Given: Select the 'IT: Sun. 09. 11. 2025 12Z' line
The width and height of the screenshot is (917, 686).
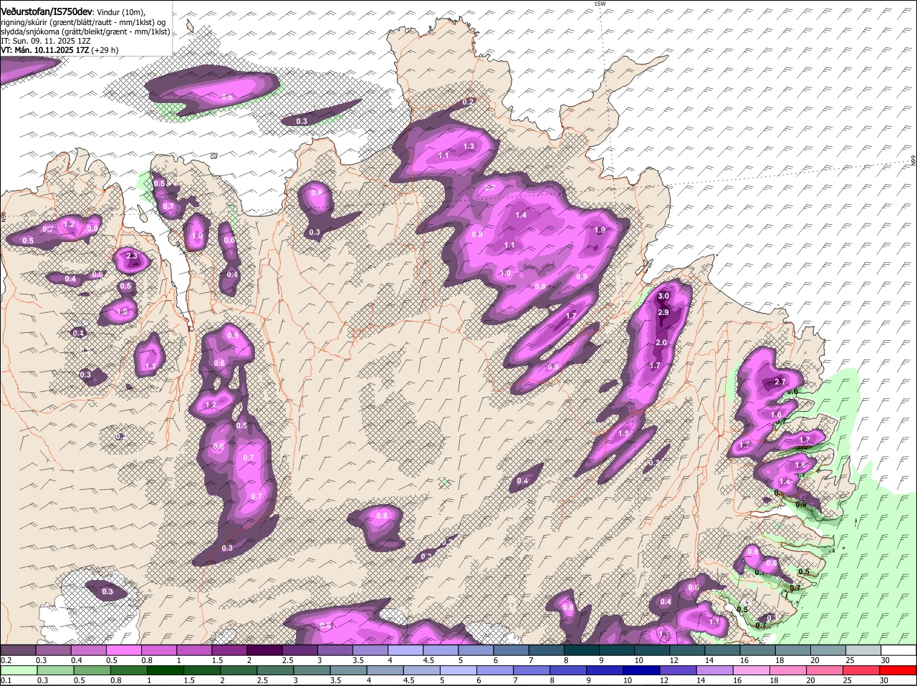Looking at the screenshot, I should click(x=46, y=41).
